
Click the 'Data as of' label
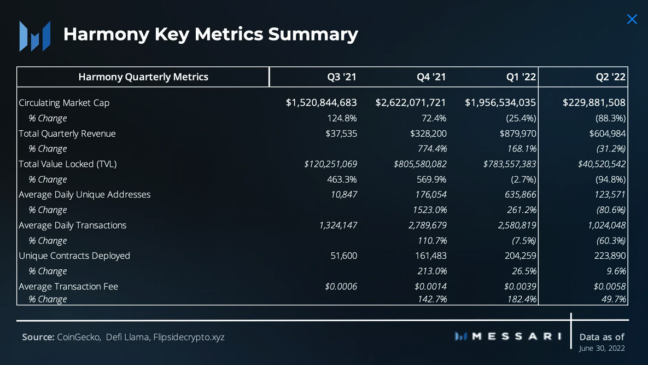[602, 337]
